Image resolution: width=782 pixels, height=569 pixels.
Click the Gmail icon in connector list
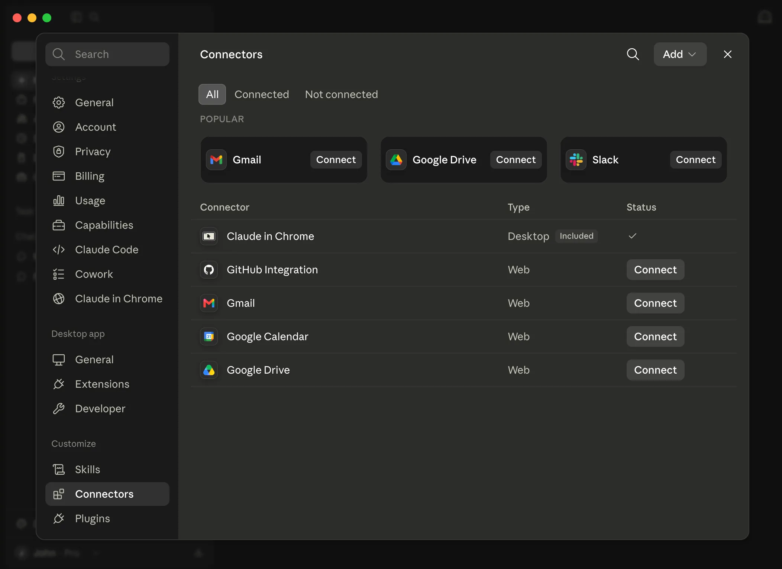pyautogui.click(x=209, y=303)
